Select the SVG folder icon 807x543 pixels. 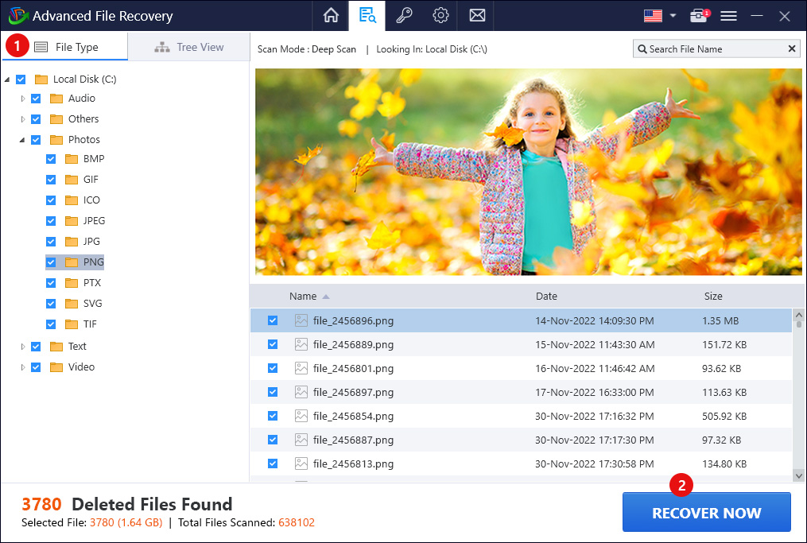pos(72,303)
